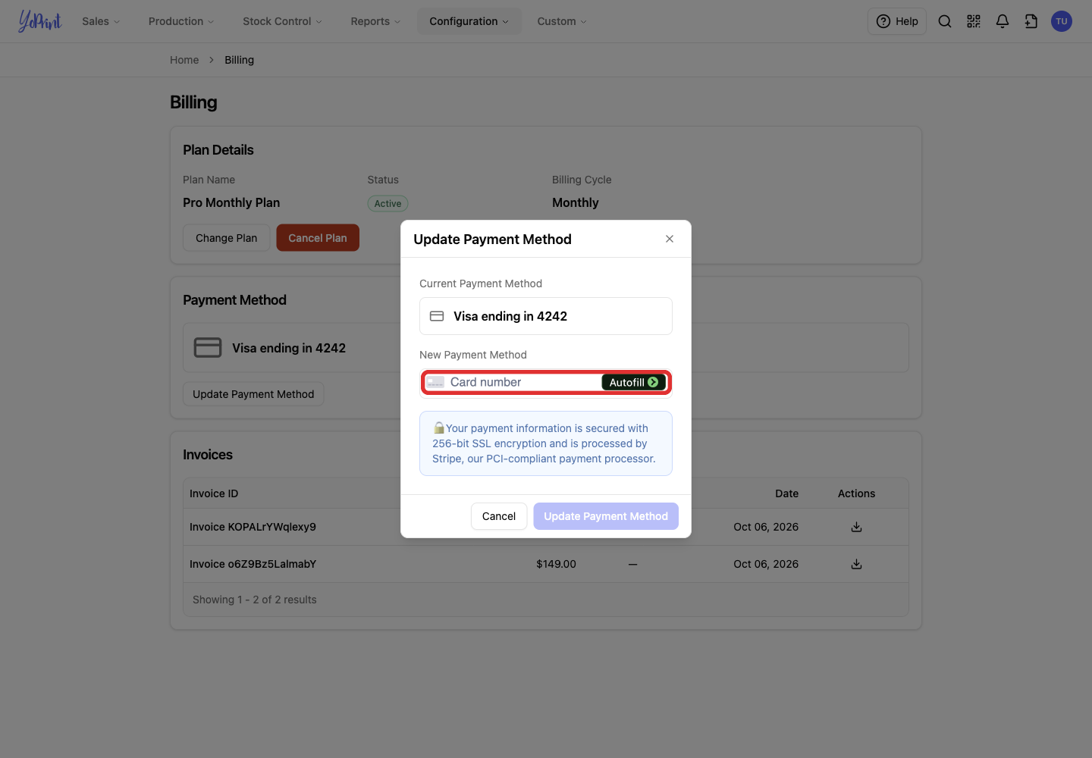Download invoice KOPALrYWqlexy9

click(x=856, y=527)
